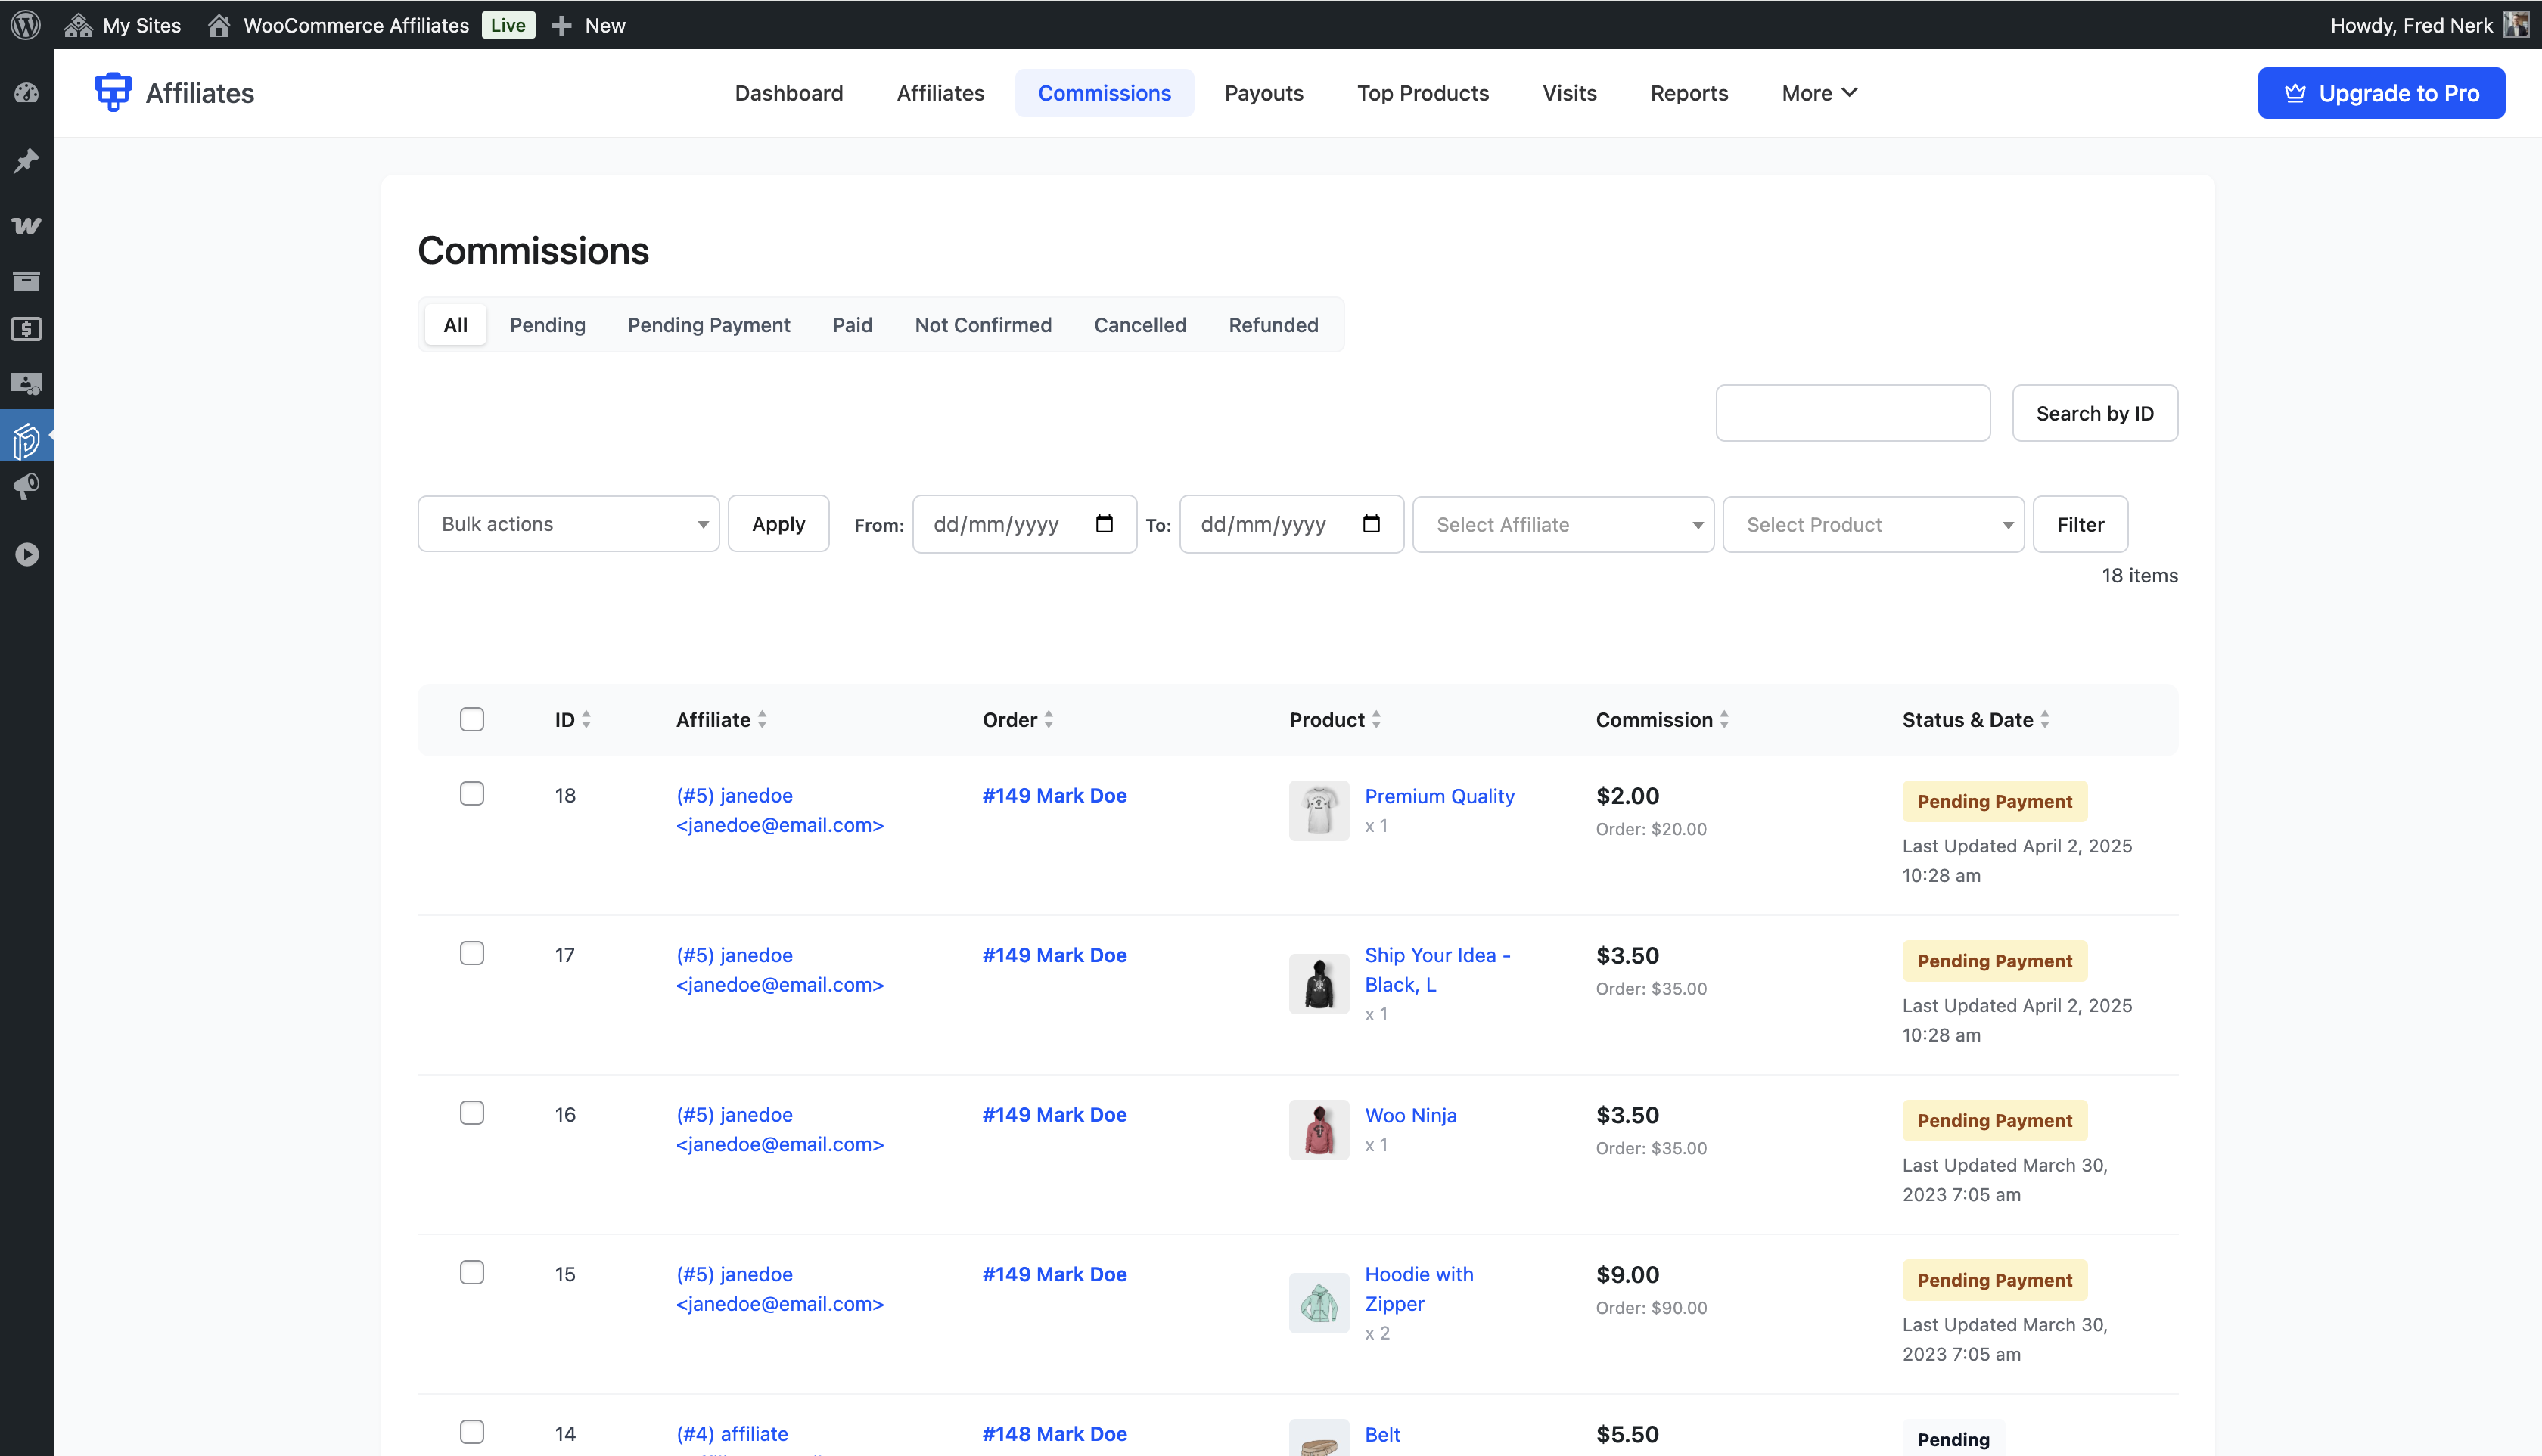Select the checkbox beside commission ID 14
Image resolution: width=2542 pixels, height=1456 pixels.
pyautogui.click(x=471, y=1431)
